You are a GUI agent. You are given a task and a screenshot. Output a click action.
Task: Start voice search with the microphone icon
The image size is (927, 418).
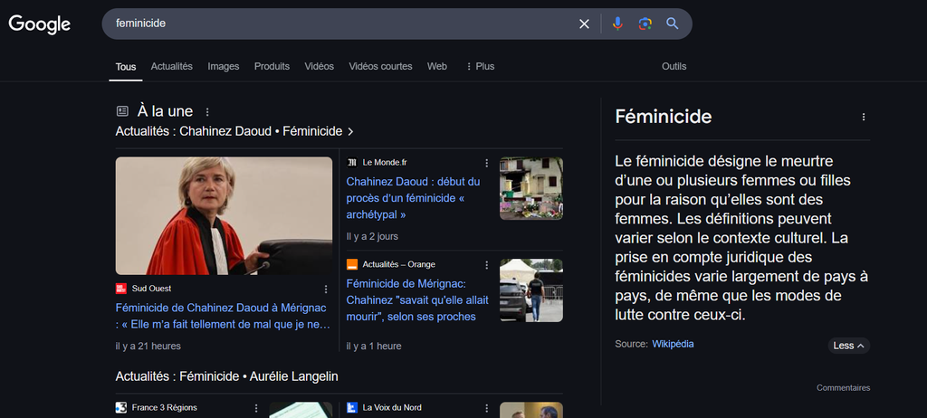pos(617,24)
